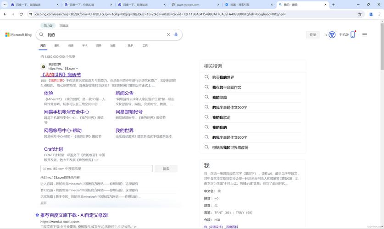This screenshot has width=384, height=229.
Task: Search related term 我的地图
Action: click(x=219, y=97)
